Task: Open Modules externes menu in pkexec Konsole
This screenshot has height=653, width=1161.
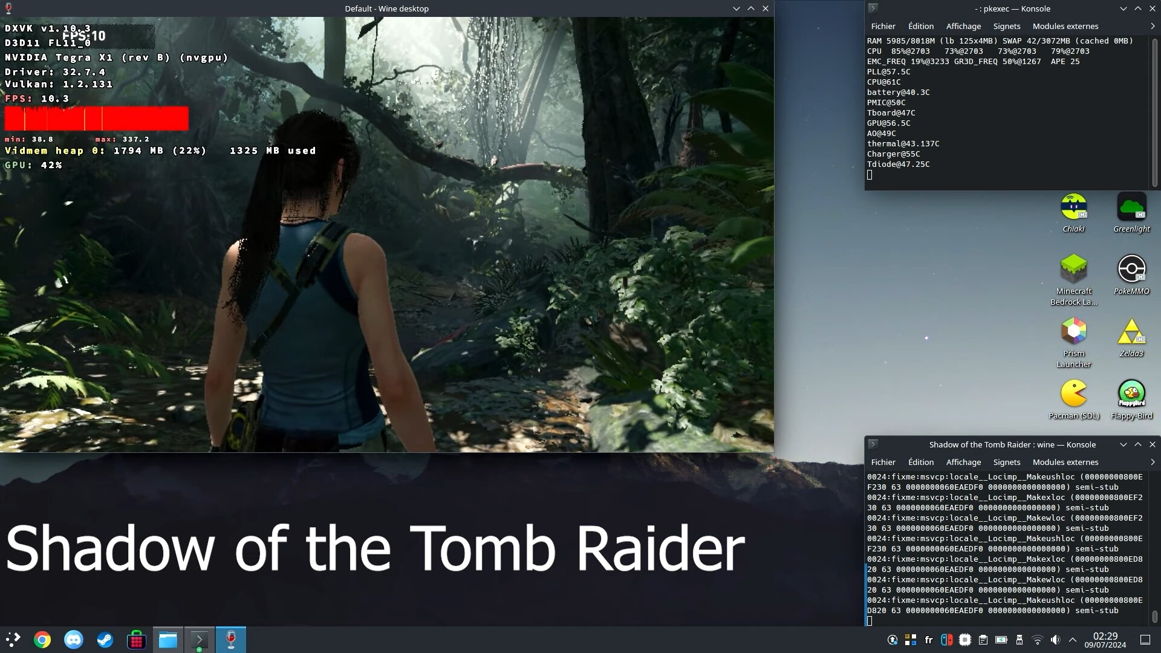Action: [1065, 26]
